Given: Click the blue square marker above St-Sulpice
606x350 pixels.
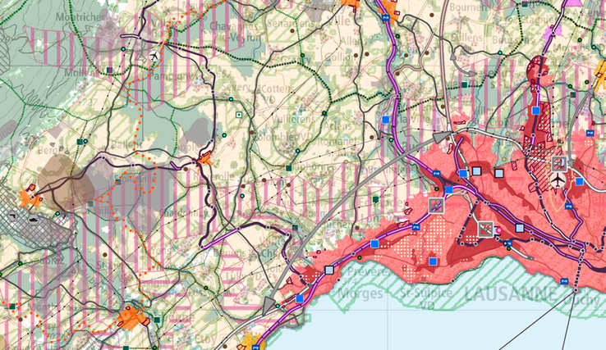Looking at the screenshot, I should point(433,261).
